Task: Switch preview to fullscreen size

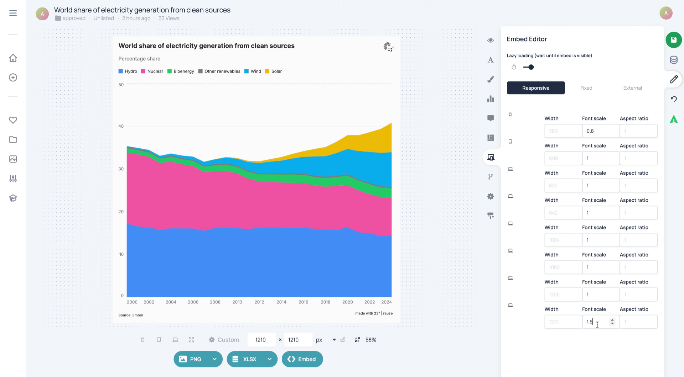Action: tap(191, 340)
